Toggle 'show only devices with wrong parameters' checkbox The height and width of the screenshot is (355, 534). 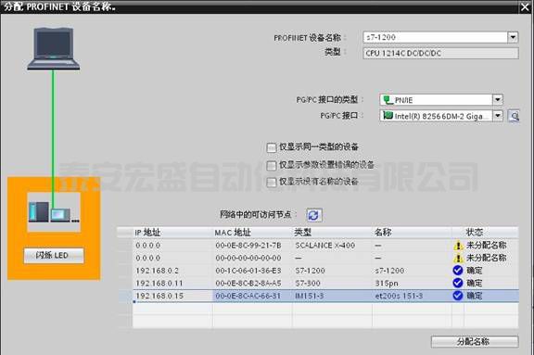point(272,165)
